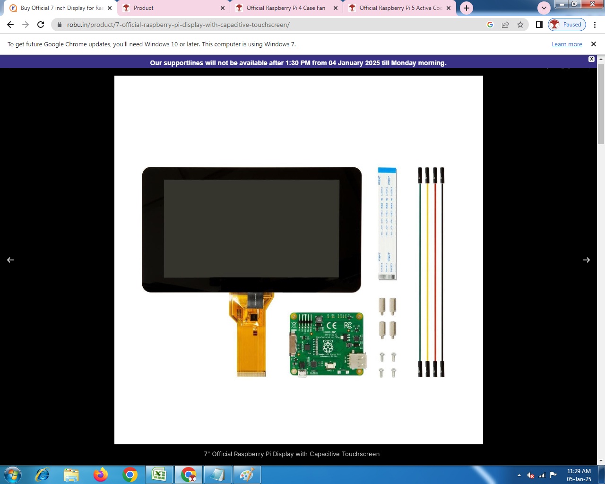Select the Buy Official 7 inch Display tab
The width and height of the screenshot is (605, 484).
[x=60, y=8]
